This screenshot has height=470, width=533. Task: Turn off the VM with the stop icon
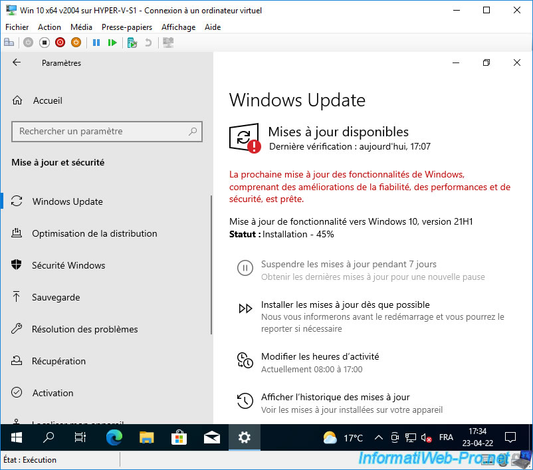click(44, 43)
